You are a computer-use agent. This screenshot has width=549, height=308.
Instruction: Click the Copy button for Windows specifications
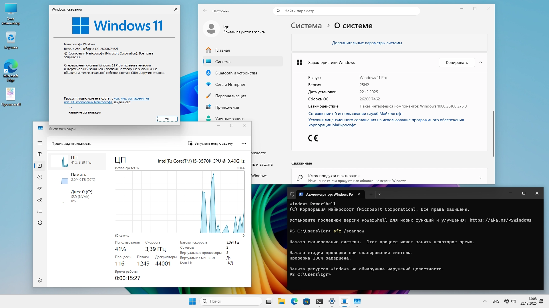457,62
